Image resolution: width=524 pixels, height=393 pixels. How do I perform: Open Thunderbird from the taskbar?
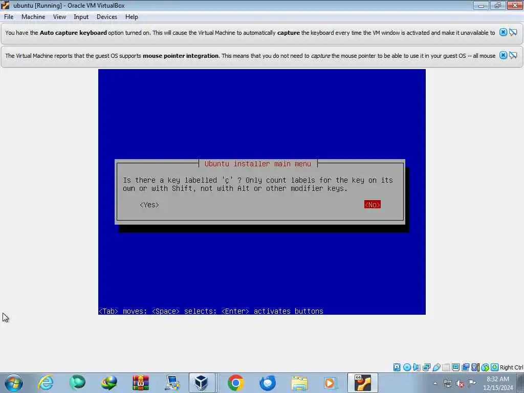(267, 383)
